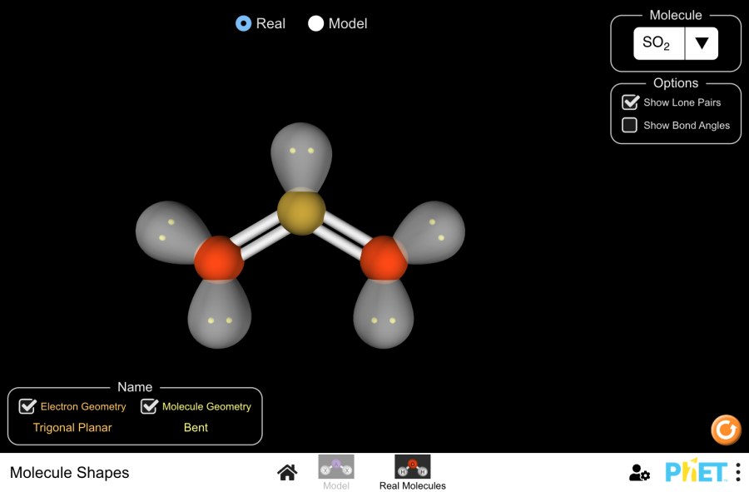The width and height of the screenshot is (749, 492).
Task: Open the user preferences icon
Action: (x=639, y=473)
